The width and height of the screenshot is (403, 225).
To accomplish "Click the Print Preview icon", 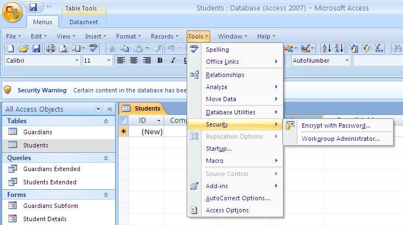I will pyautogui.click(x=63, y=48).
